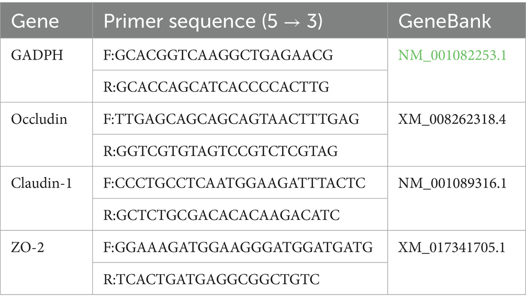
Task: Click the Occludin forward primer F:TTGAGCAGCAGCAGTAACTTTGAG
Action: [x=231, y=119]
